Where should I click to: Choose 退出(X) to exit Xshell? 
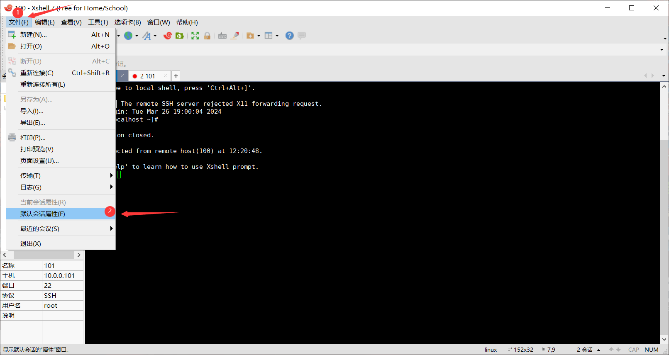61,243
